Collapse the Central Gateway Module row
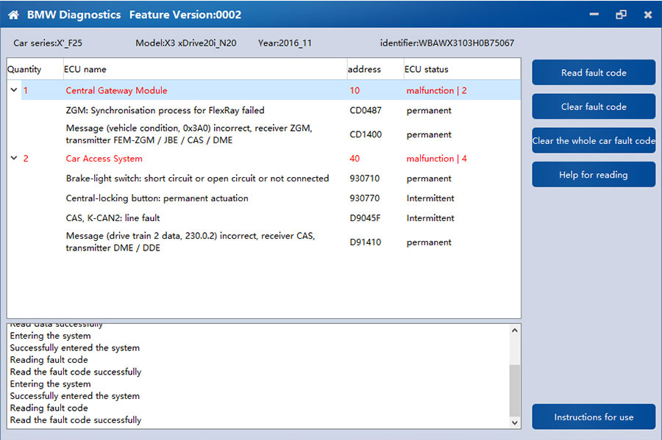This screenshot has height=440, width=662. click(14, 90)
